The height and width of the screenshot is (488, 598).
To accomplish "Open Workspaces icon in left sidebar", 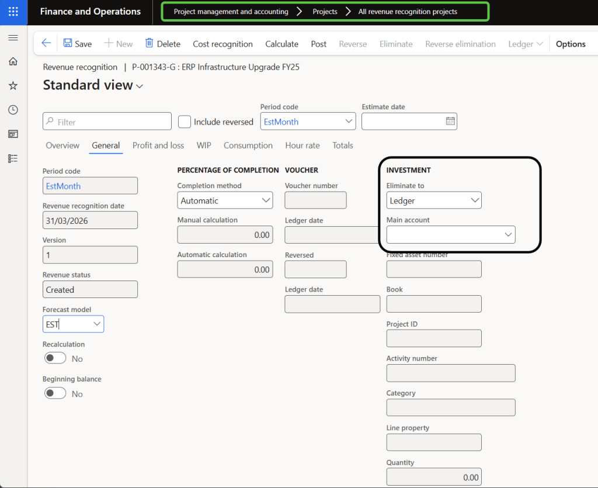I will coord(13,134).
